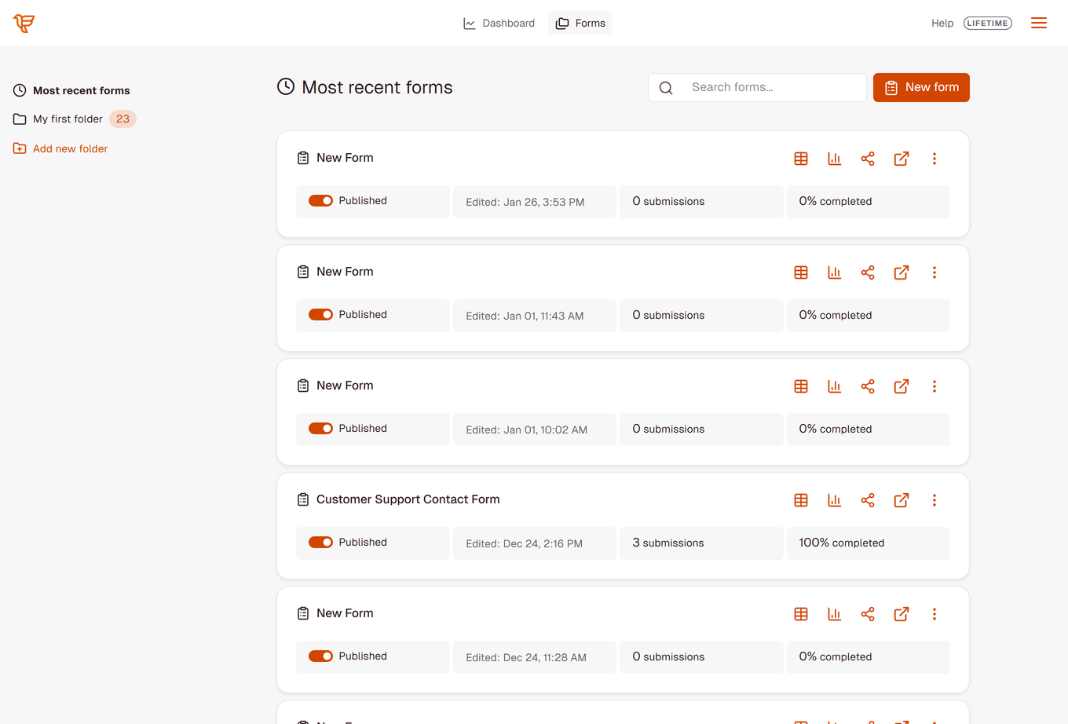The image size is (1068, 724).
Task: View analytics for Customer Support Contact Form
Action: tap(834, 500)
